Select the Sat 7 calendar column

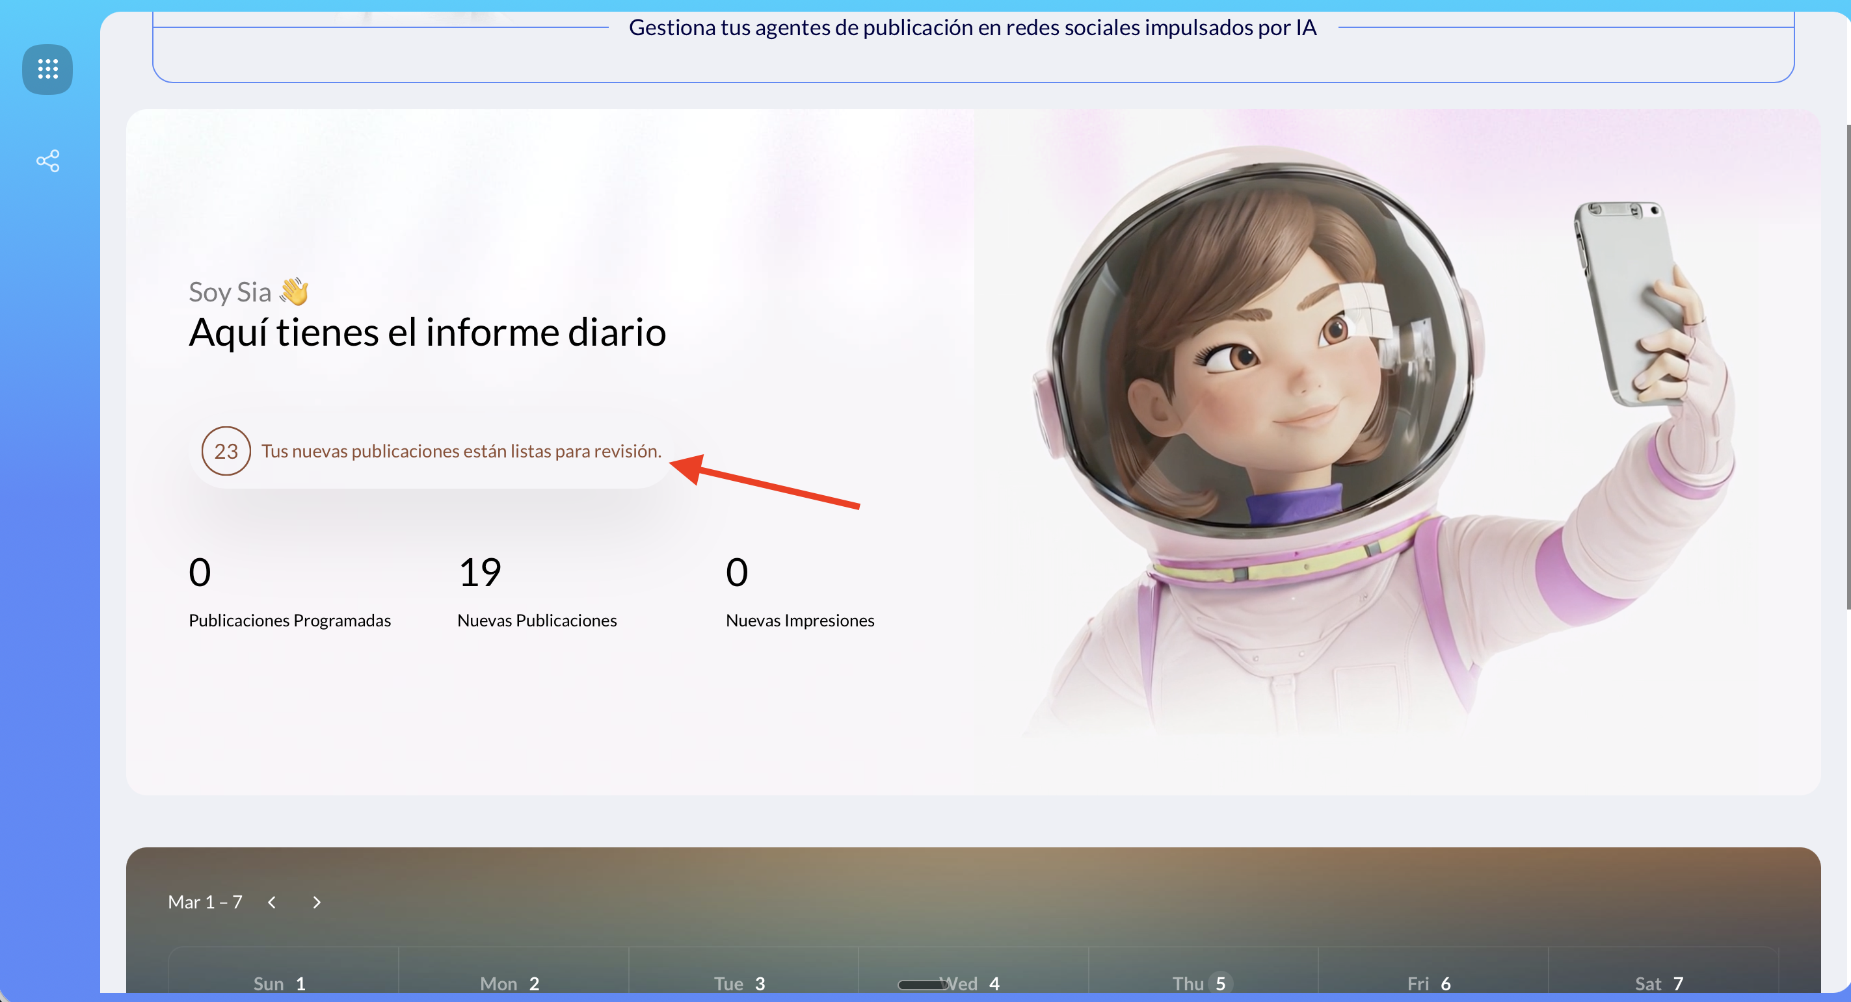click(x=1660, y=983)
